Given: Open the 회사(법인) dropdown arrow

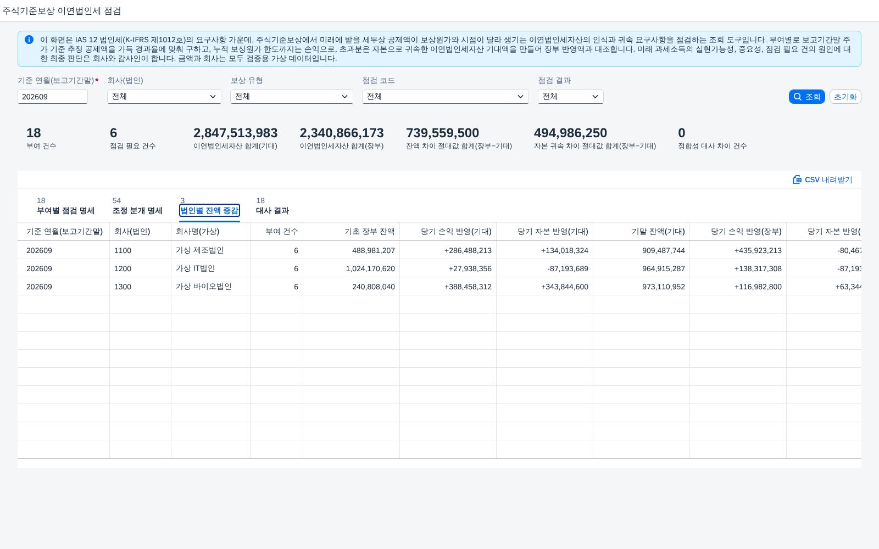Looking at the screenshot, I should [x=213, y=97].
